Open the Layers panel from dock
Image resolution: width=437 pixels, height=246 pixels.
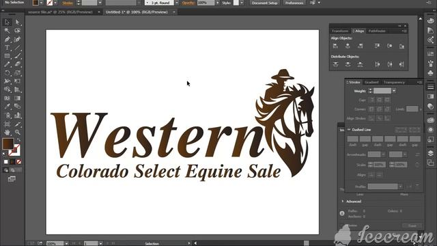pyautogui.click(x=431, y=153)
